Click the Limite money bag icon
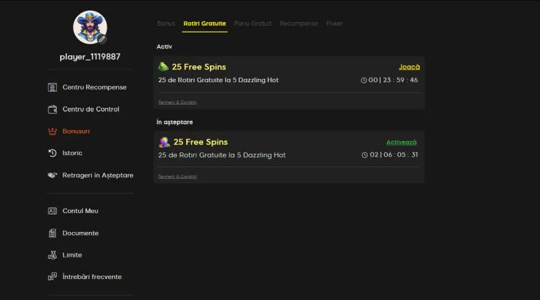Viewport: 540px width, 300px height. pyautogui.click(x=53, y=255)
